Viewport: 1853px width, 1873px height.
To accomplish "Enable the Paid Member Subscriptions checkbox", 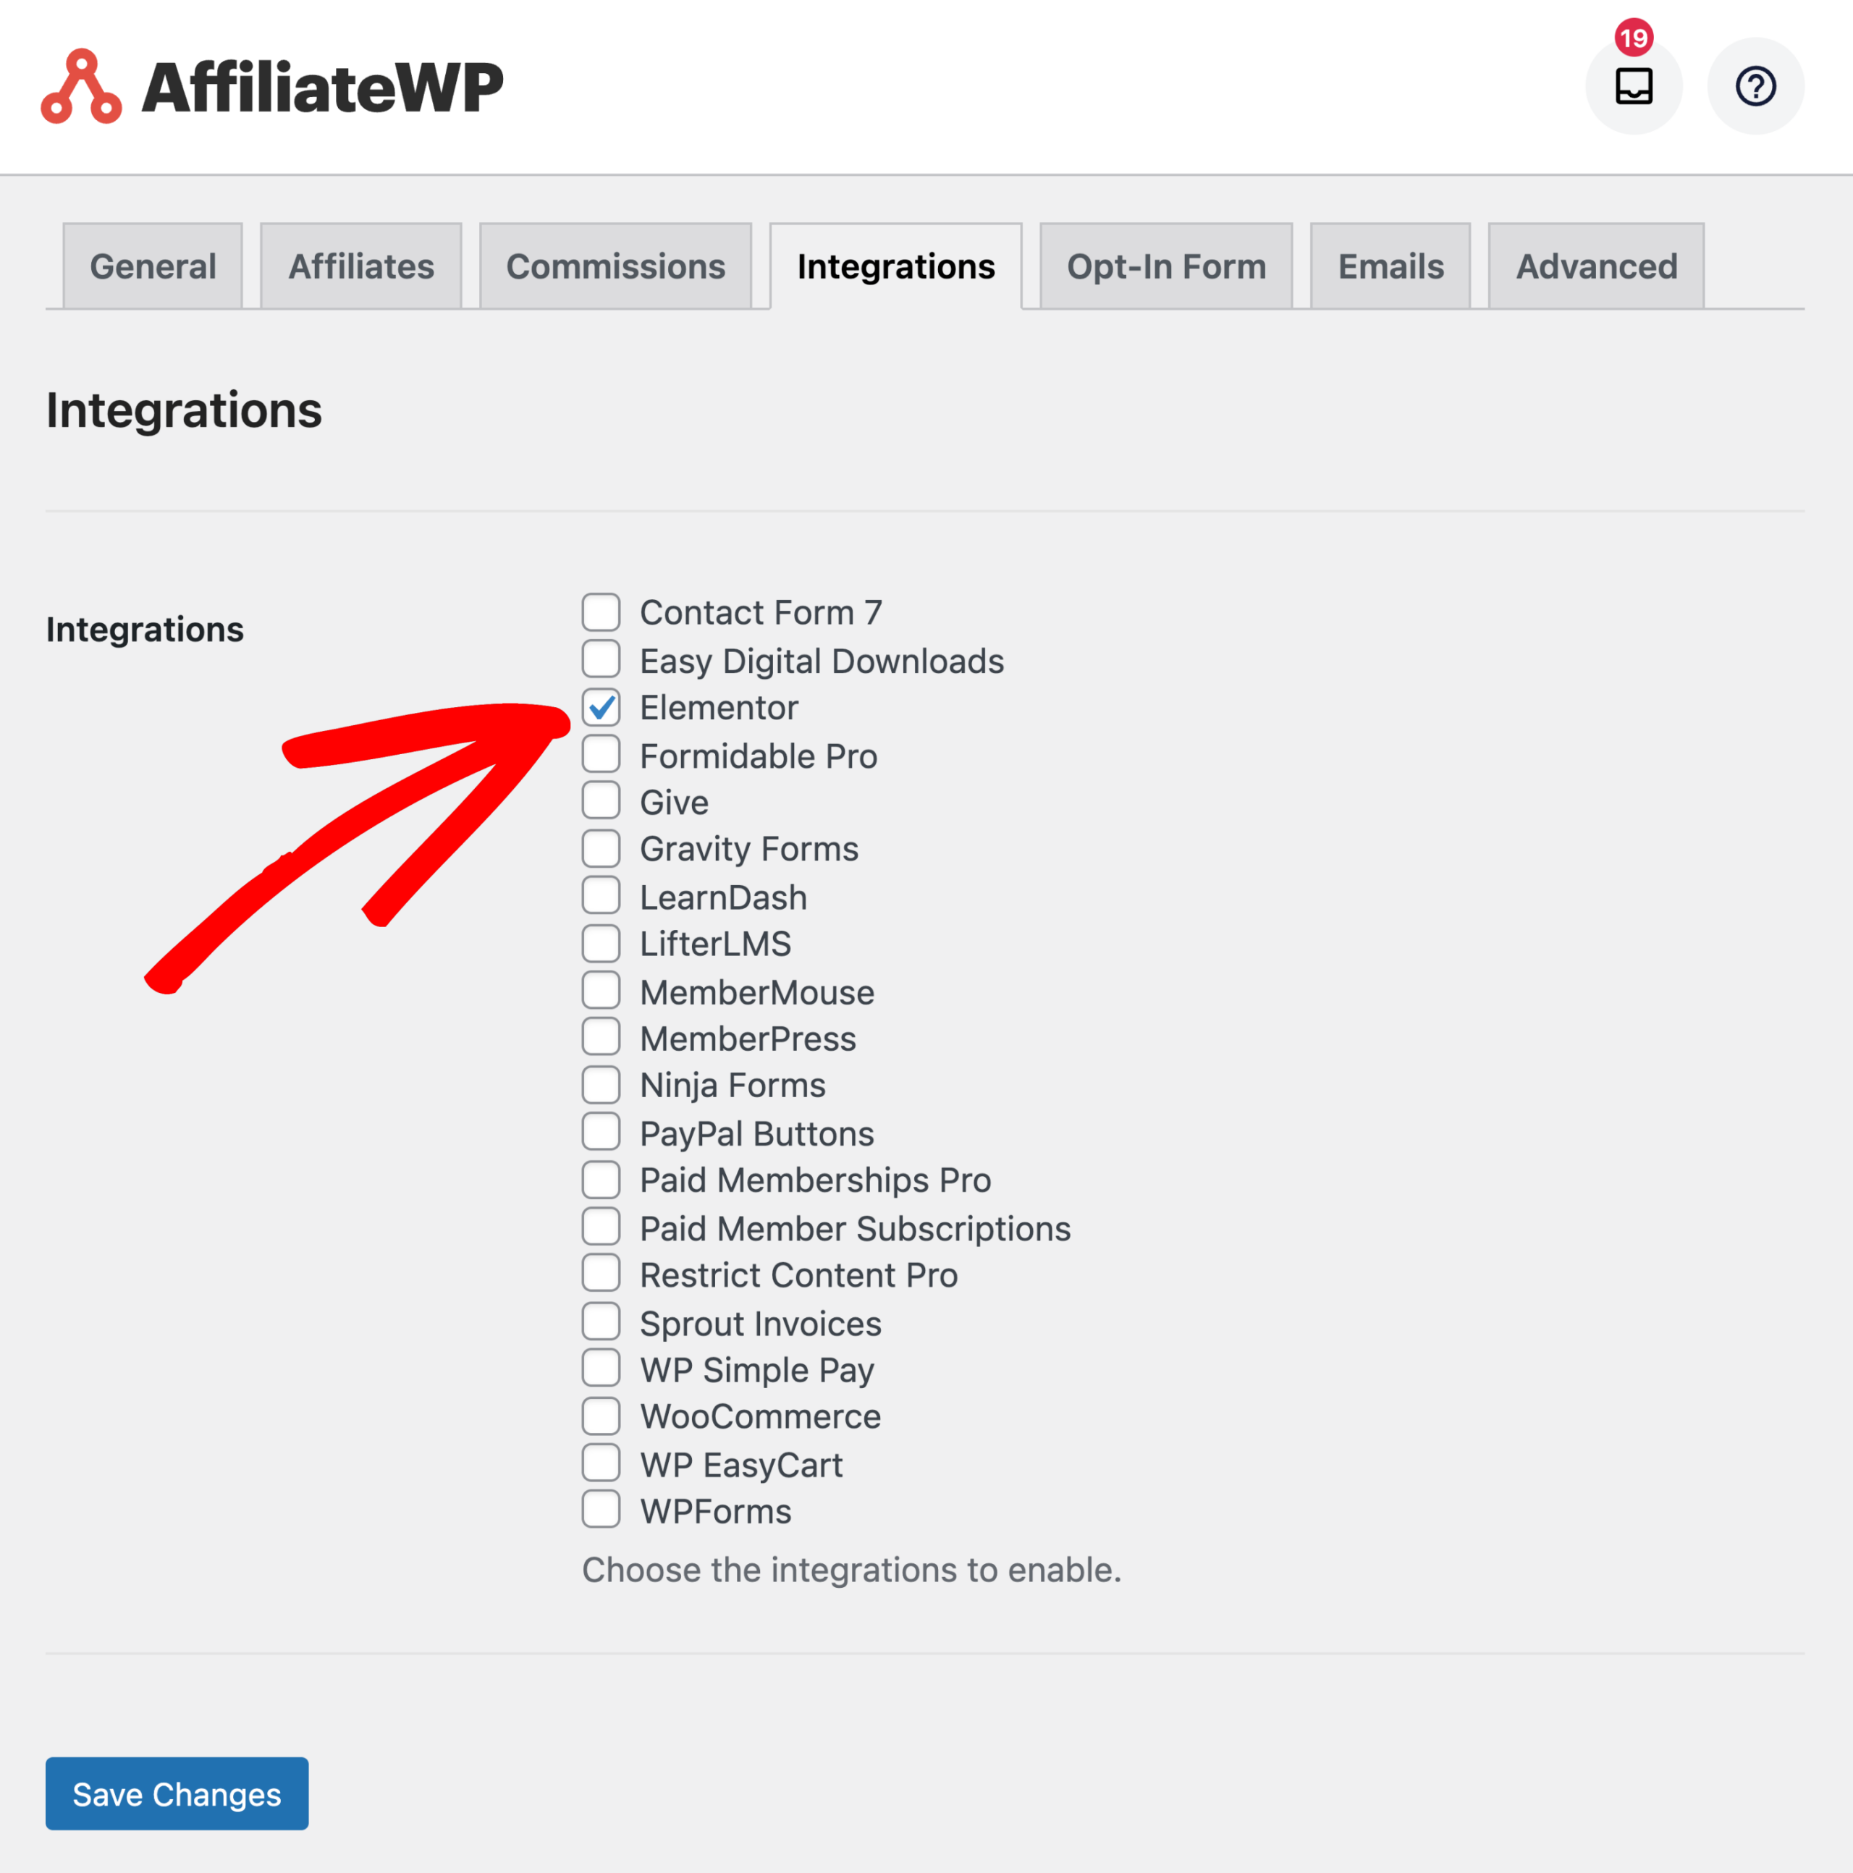I will (x=602, y=1227).
